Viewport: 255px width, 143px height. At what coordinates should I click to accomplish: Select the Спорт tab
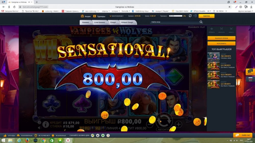click(113, 22)
